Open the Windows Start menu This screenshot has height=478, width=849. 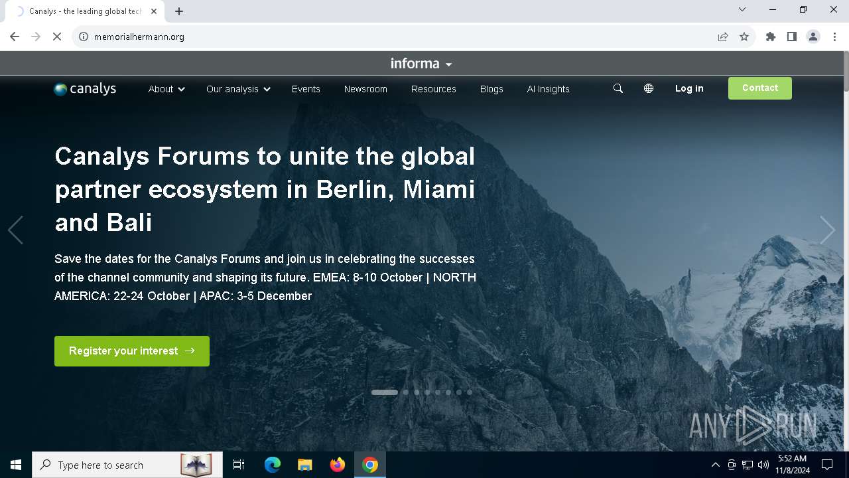16,465
